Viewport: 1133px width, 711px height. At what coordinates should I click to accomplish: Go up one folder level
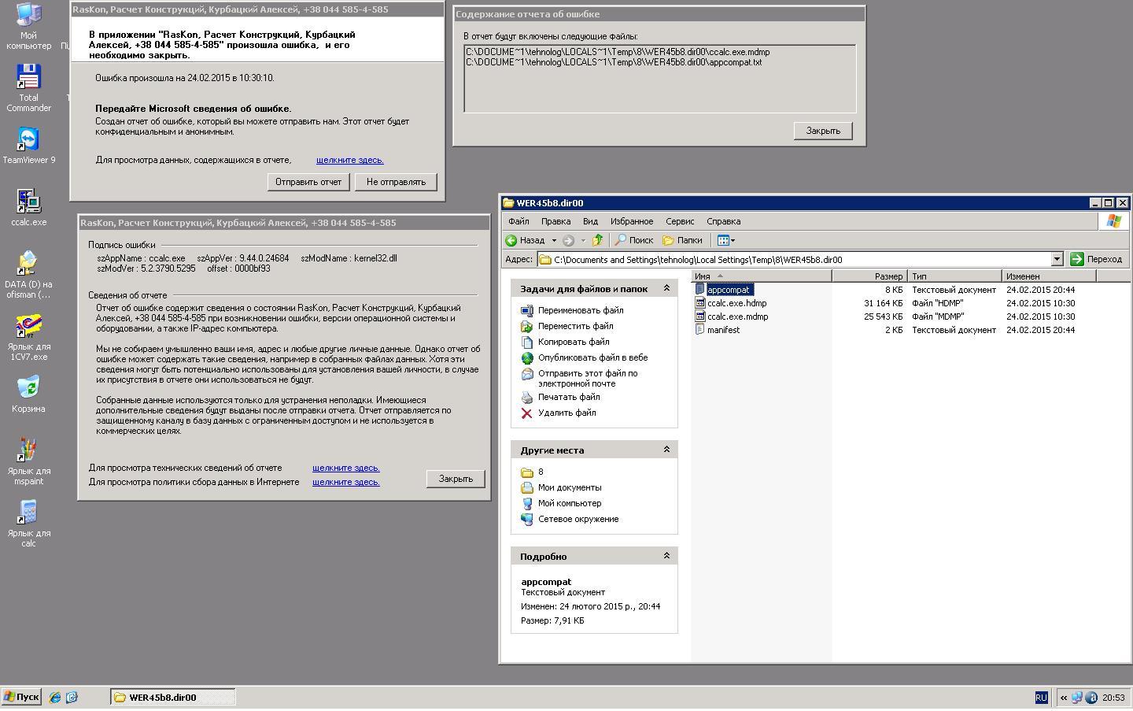click(x=597, y=240)
